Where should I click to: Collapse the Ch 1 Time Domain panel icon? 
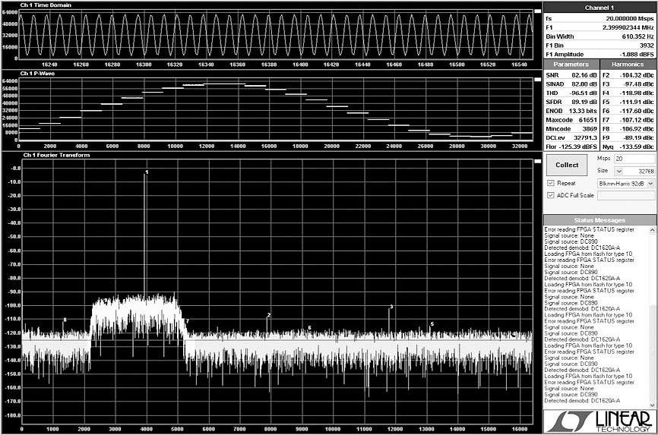point(537,11)
